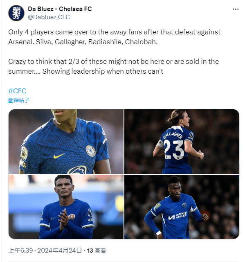Open the #CFC hashtag
The image size is (245, 262).
point(17,91)
